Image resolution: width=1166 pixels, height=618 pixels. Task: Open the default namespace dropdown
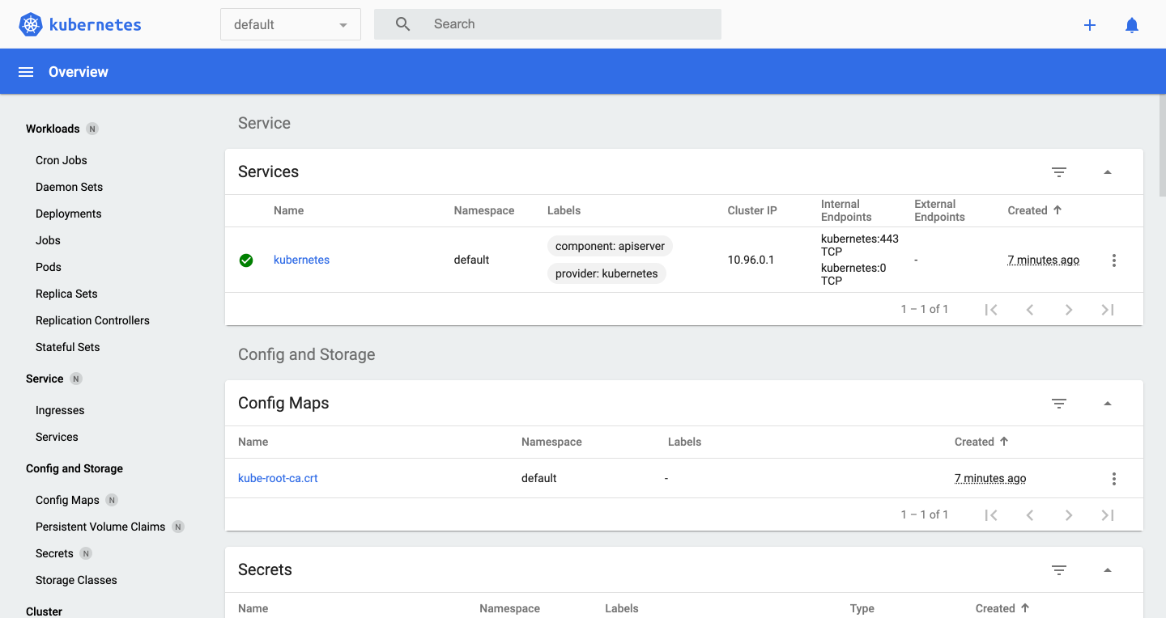(x=290, y=25)
